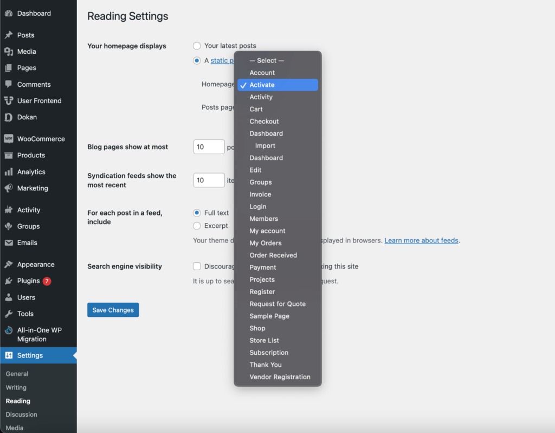Select Projects page option

278,279
